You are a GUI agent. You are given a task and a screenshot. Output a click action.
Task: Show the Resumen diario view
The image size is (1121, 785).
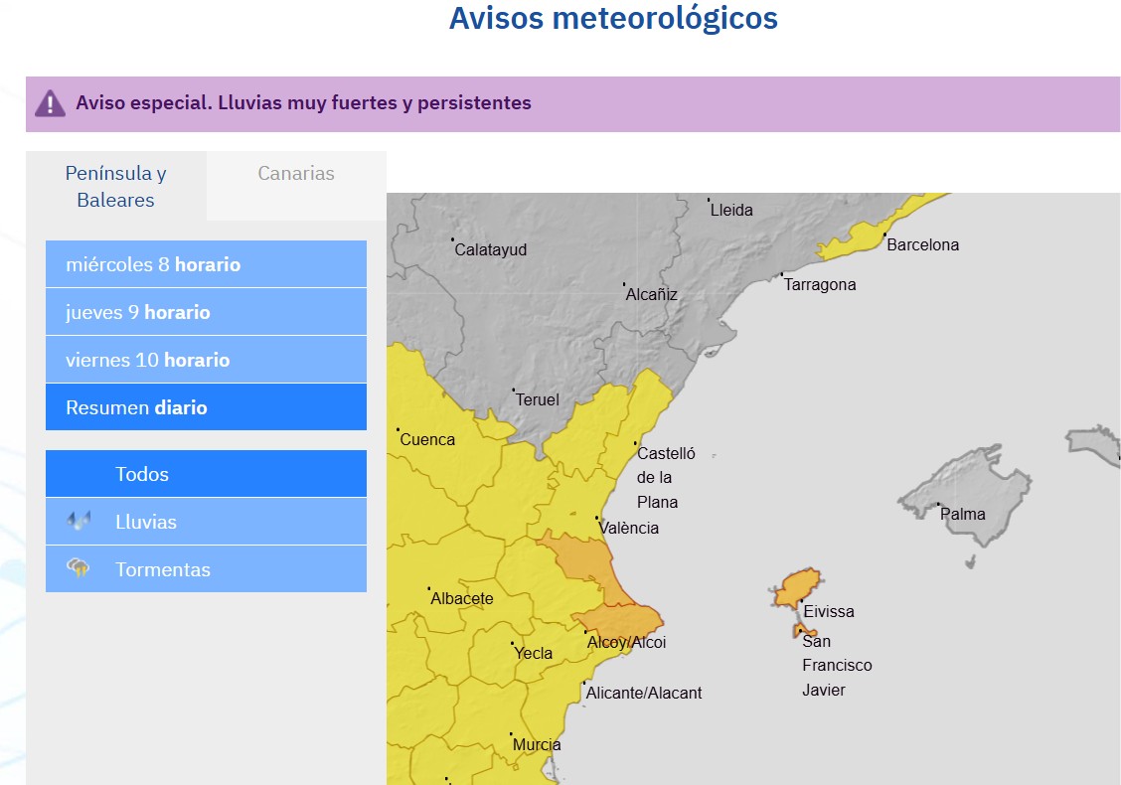tap(206, 407)
